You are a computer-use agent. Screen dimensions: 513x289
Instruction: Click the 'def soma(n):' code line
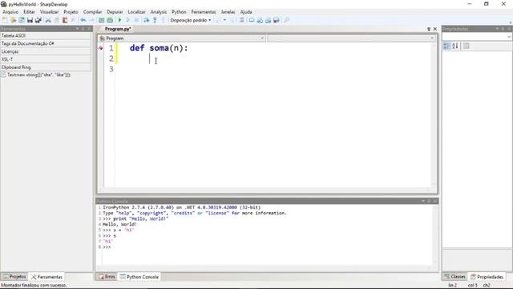click(159, 48)
